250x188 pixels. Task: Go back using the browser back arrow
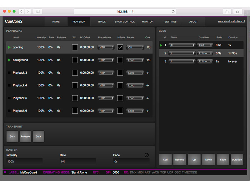click(22, 11)
